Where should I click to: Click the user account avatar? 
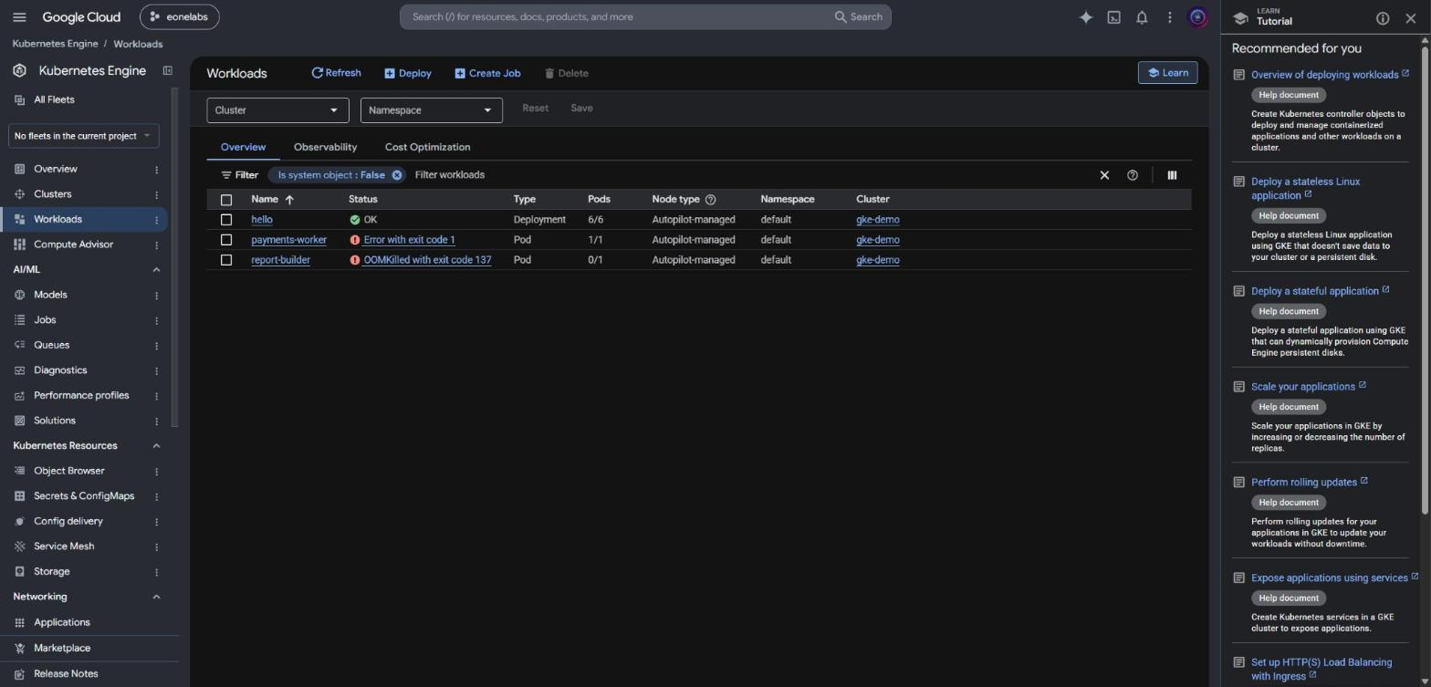[1198, 17]
